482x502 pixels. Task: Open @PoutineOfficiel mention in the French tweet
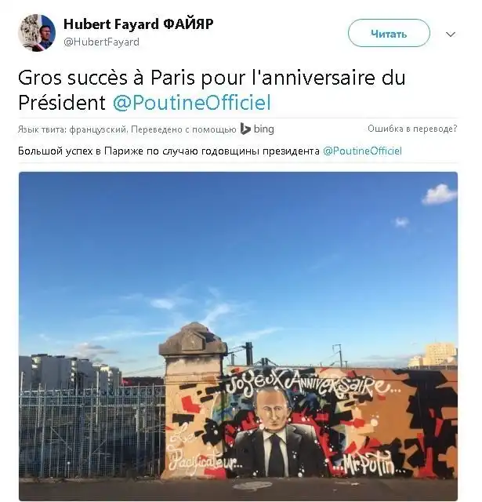[191, 103]
